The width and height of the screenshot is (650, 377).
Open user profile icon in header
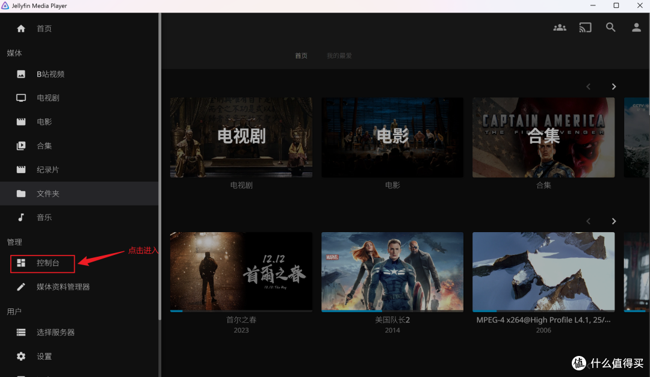[636, 28]
